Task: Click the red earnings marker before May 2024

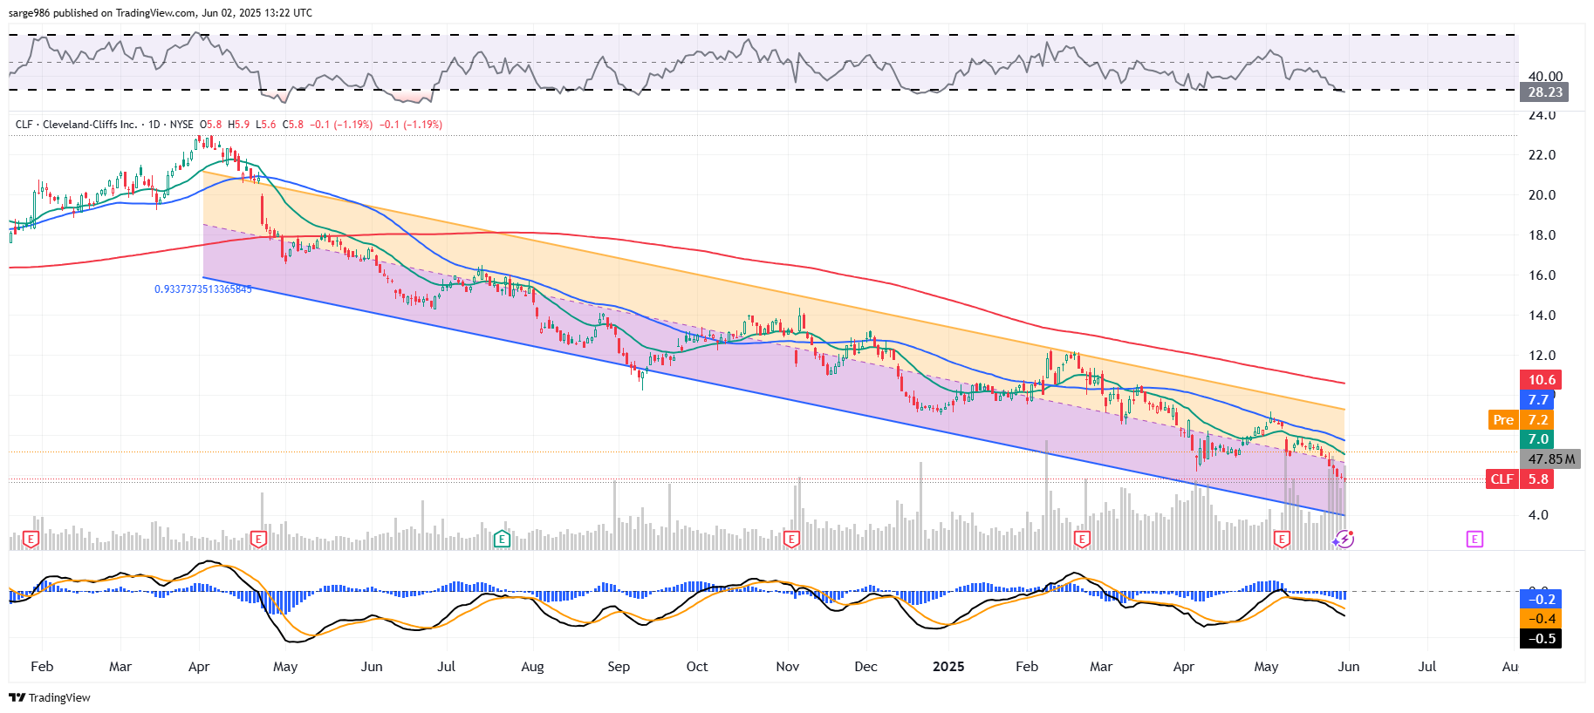Action: click(258, 540)
